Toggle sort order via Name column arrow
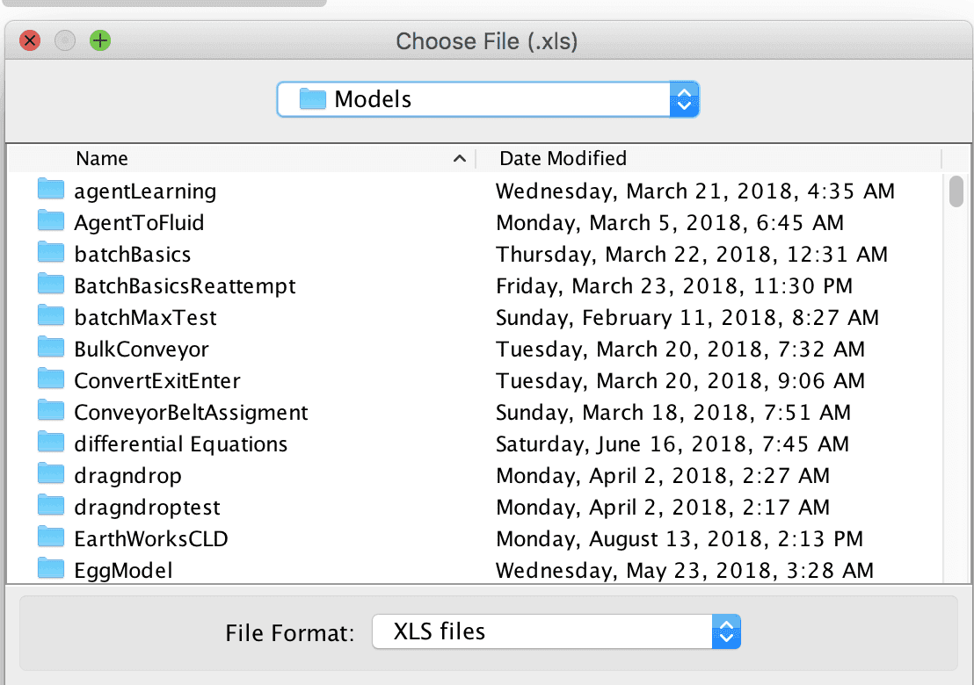Image resolution: width=974 pixels, height=685 pixels. coord(459,159)
